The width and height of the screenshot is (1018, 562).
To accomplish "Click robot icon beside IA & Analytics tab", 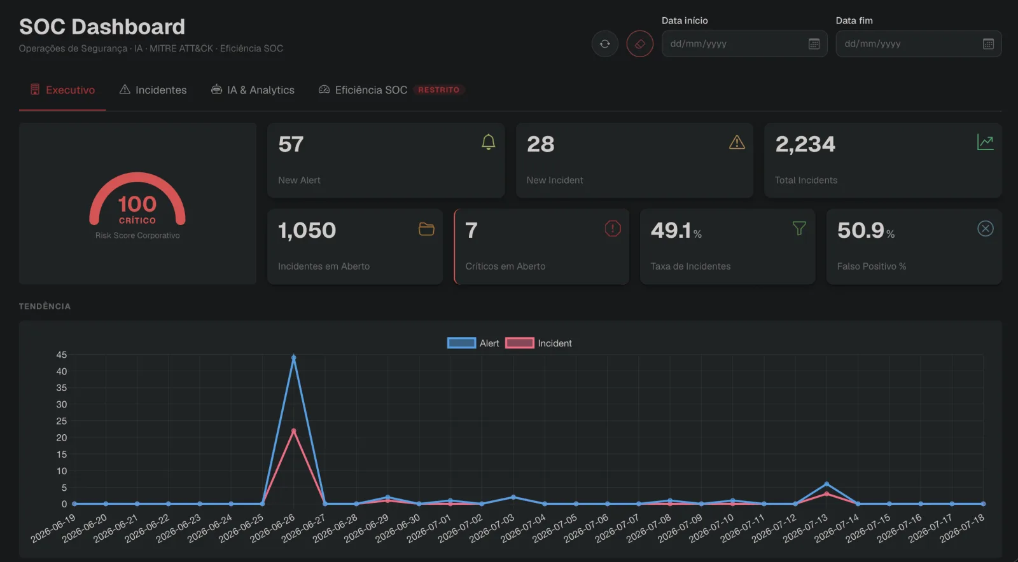I will 216,90.
